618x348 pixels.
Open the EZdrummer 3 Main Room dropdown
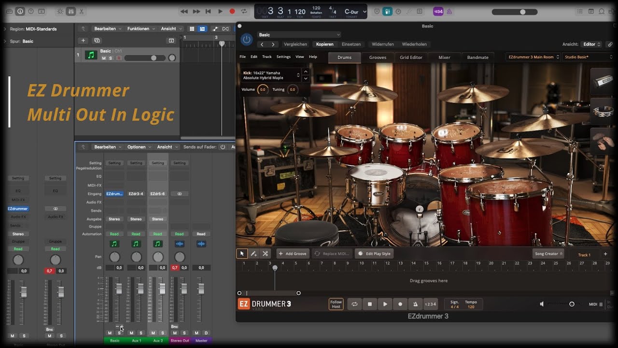pos(534,57)
